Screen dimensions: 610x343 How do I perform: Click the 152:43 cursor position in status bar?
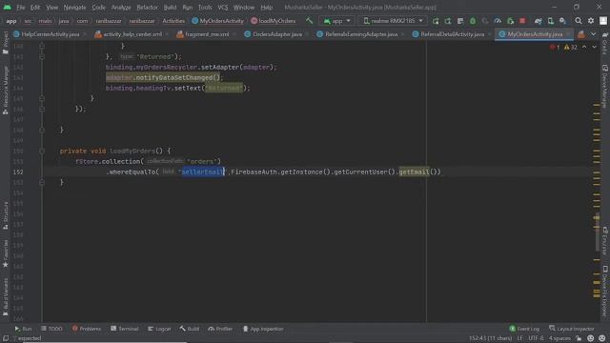click(490, 338)
